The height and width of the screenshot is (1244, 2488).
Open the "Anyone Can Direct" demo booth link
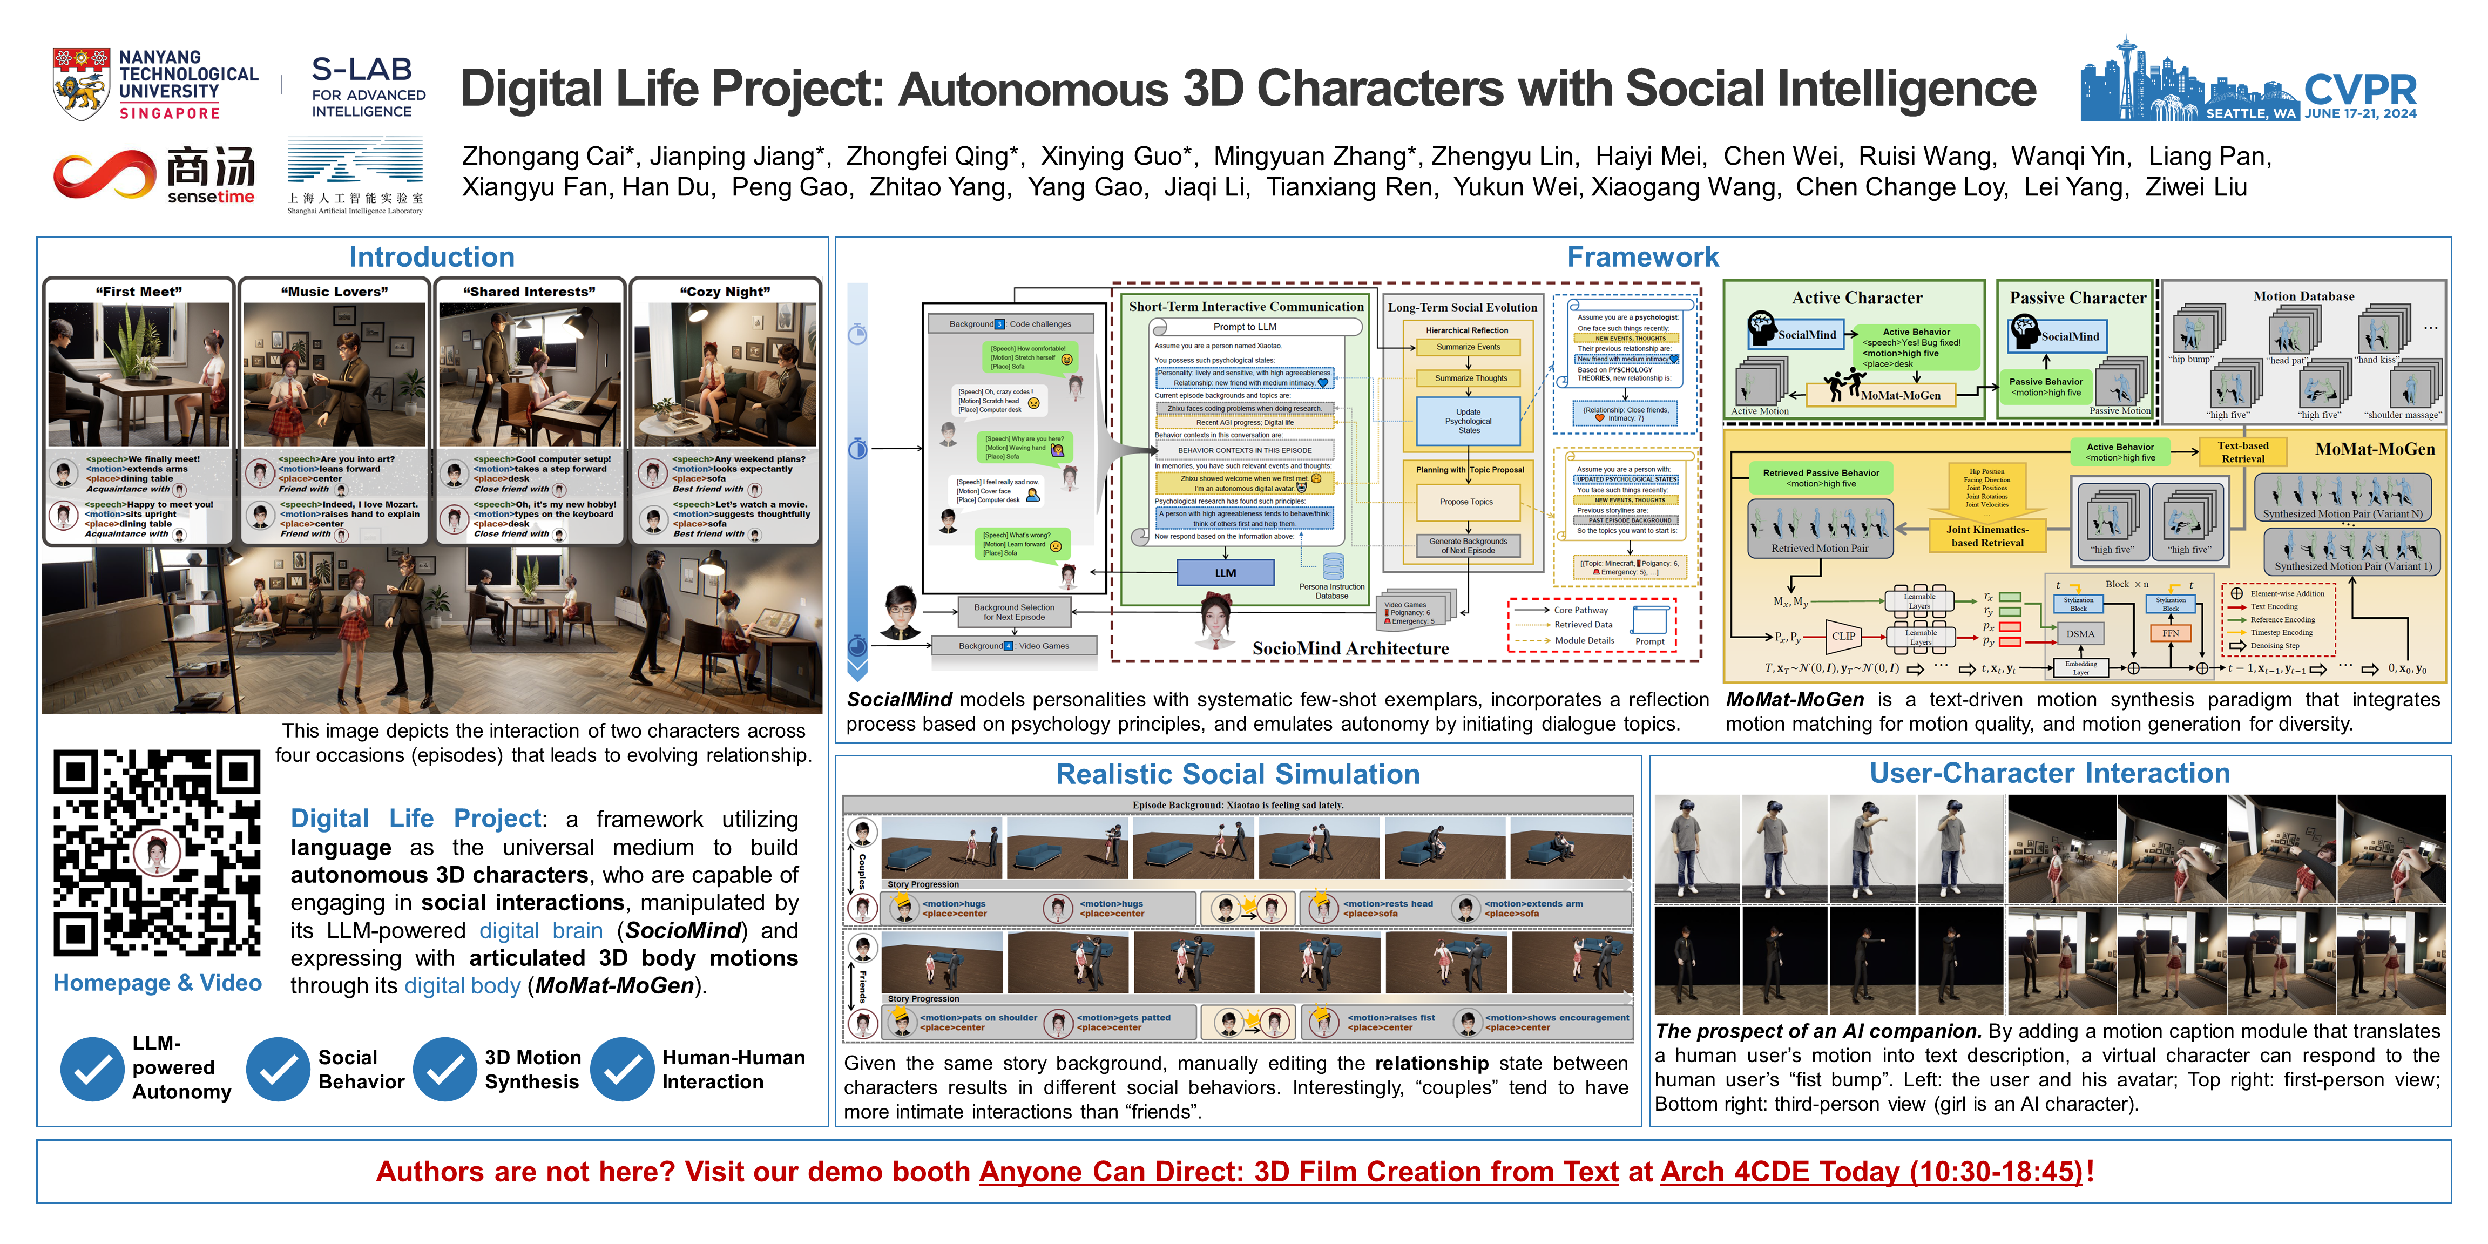coord(1298,1172)
